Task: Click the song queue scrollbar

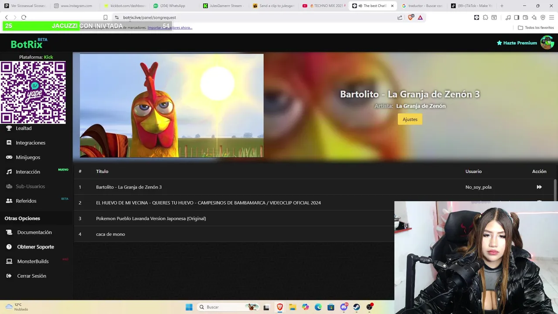Action: click(555, 189)
